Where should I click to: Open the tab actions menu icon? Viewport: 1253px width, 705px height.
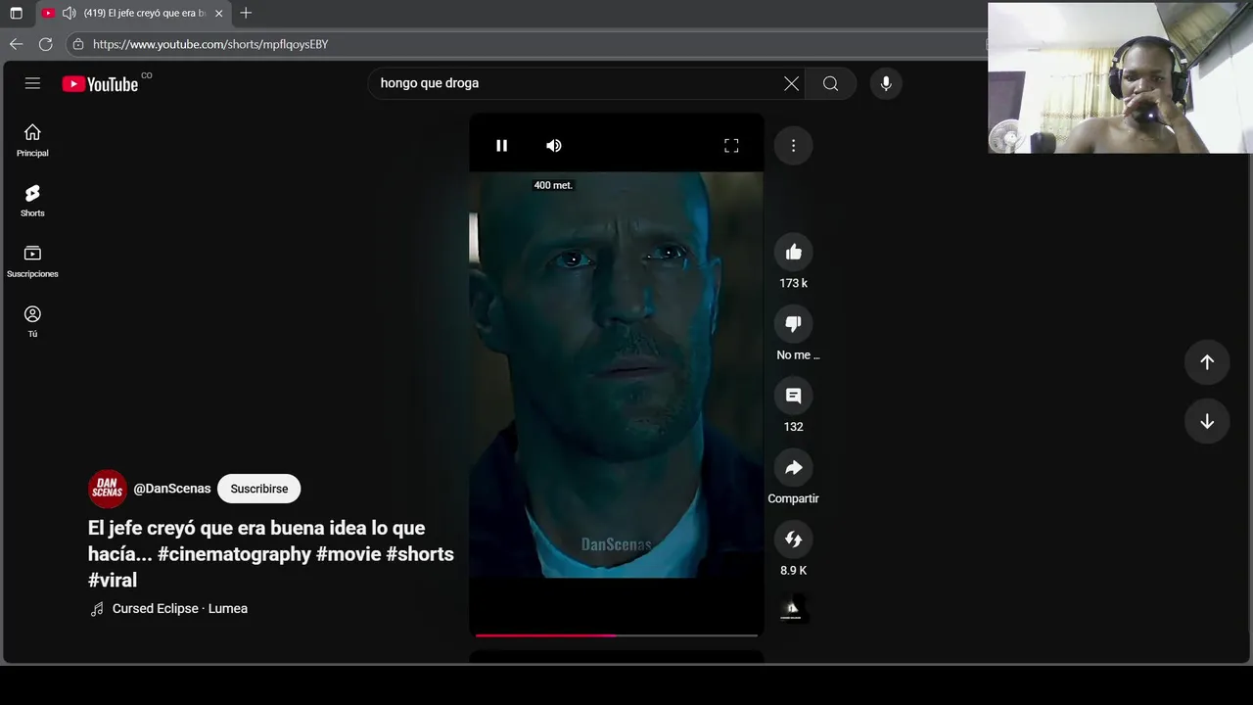coord(16,13)
